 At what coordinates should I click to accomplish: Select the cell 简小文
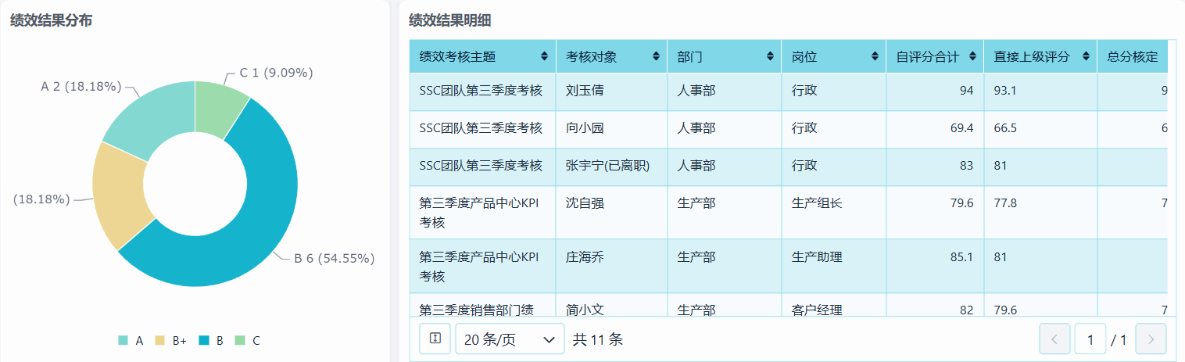pos(611,305)
